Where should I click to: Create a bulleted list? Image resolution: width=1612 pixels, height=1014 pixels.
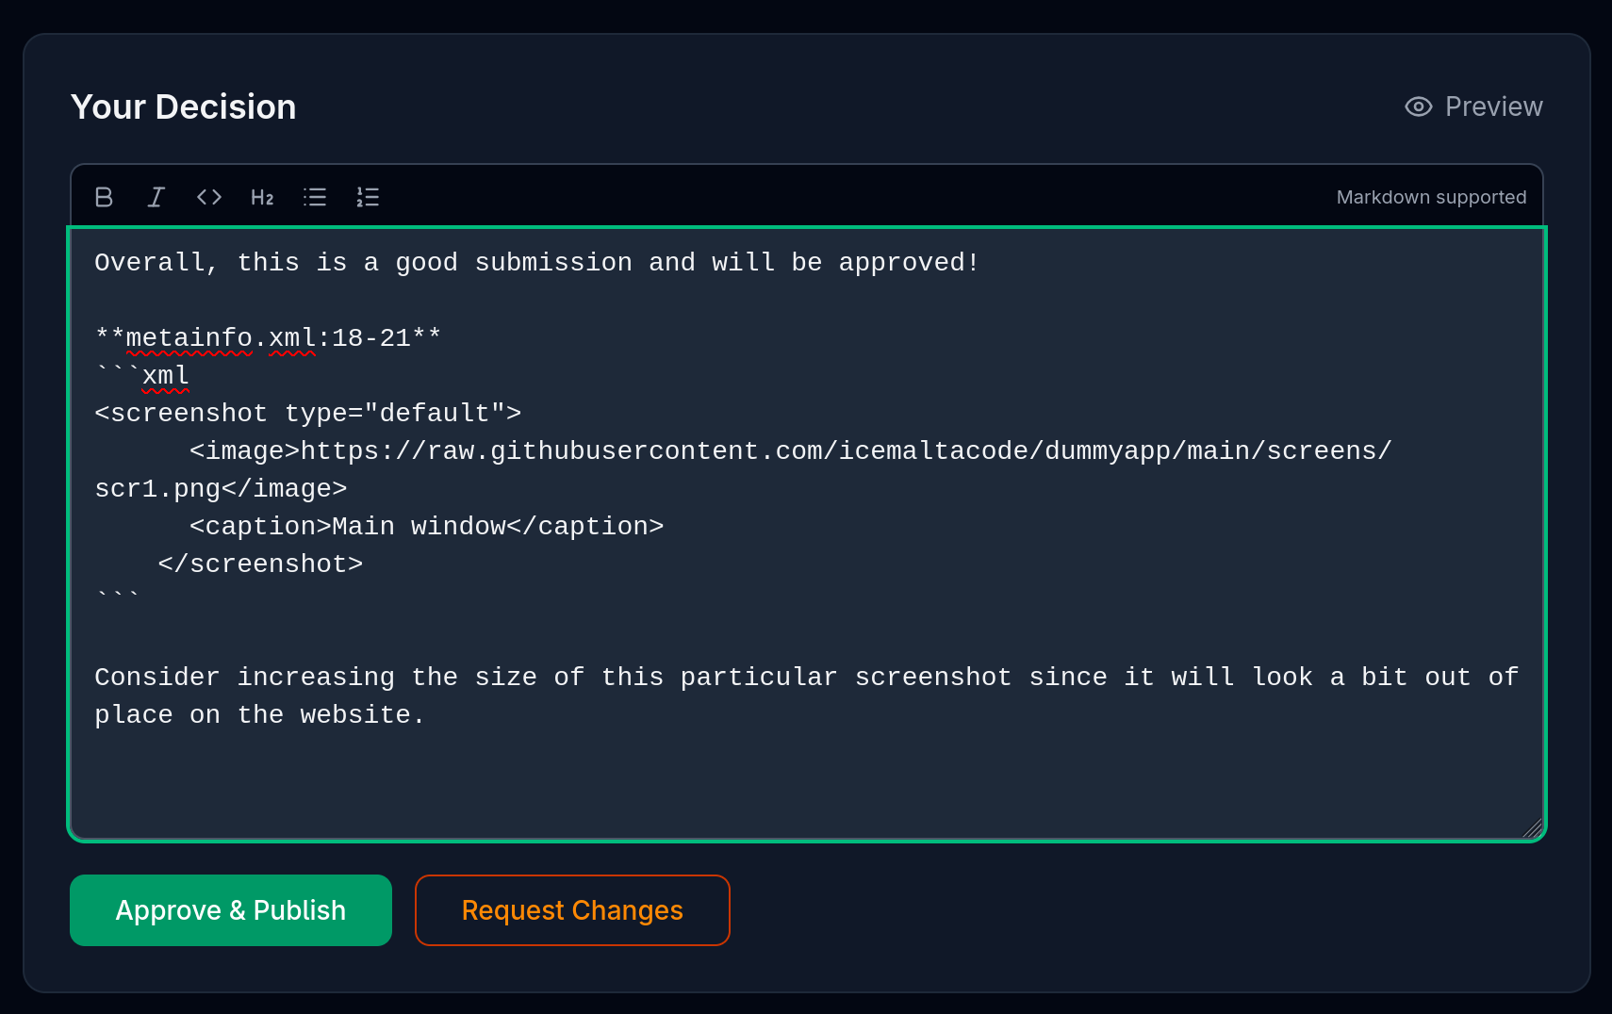tap(315, 197)
